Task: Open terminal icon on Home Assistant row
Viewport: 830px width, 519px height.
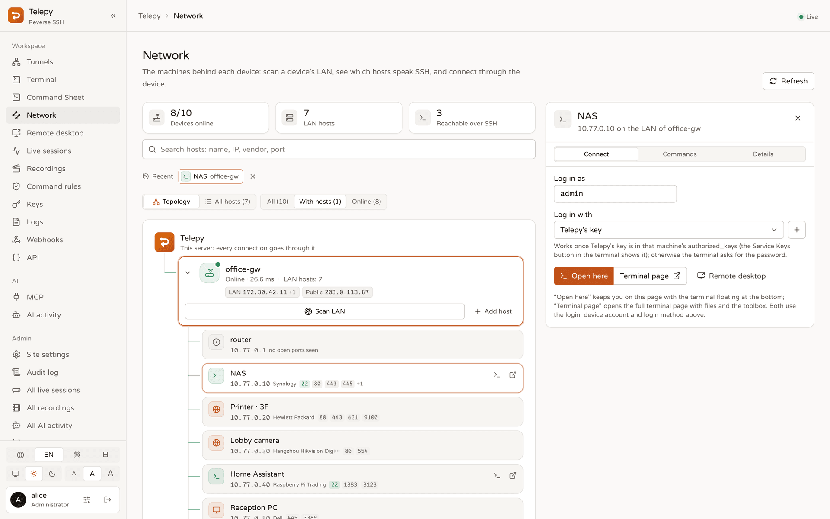Action: tap(497, 475)
